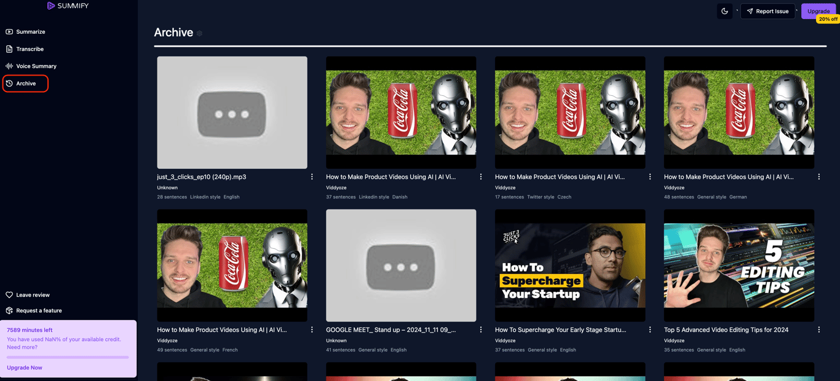Image resolution: width=840 pixels, height=381 pixels.
Task: Click the Archive page heading
Action: [173, 33]
